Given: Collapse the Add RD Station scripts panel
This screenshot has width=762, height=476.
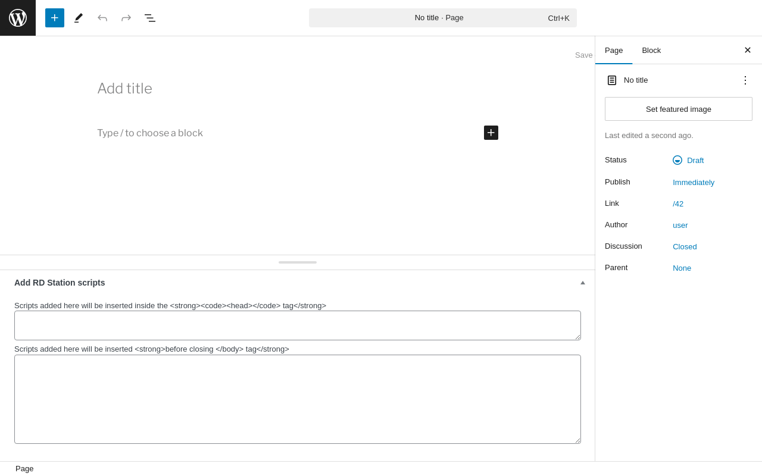Looking at the screenshot, I should coord(583,283).
